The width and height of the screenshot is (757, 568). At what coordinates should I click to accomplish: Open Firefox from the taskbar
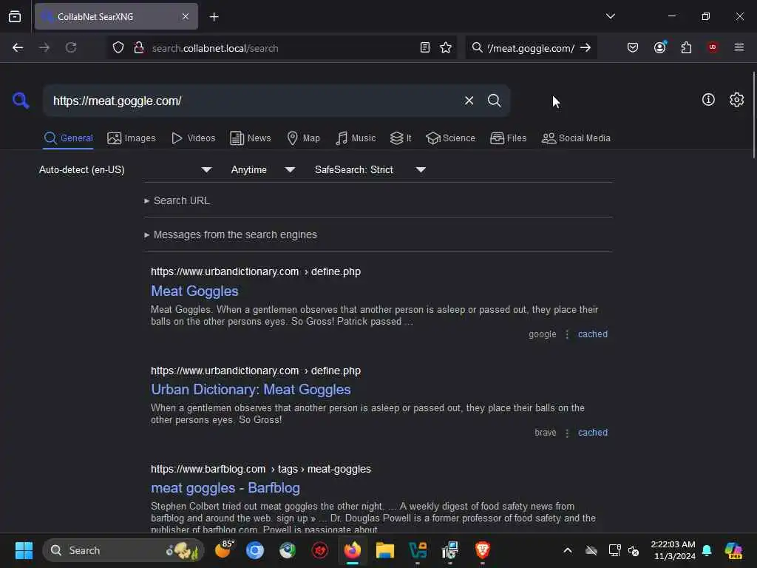tap(353, 550)
